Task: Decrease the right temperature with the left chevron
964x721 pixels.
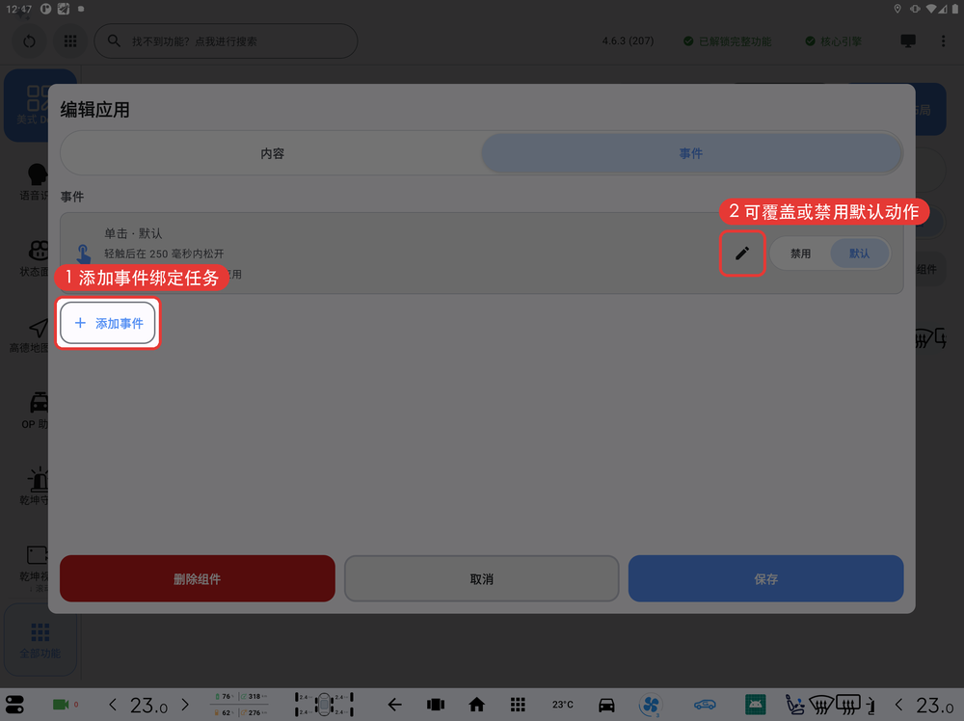Action: 899,705
